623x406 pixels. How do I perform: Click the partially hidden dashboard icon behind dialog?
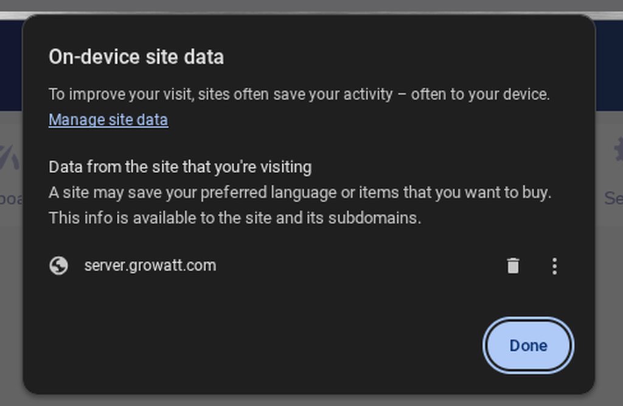(10, 155)
